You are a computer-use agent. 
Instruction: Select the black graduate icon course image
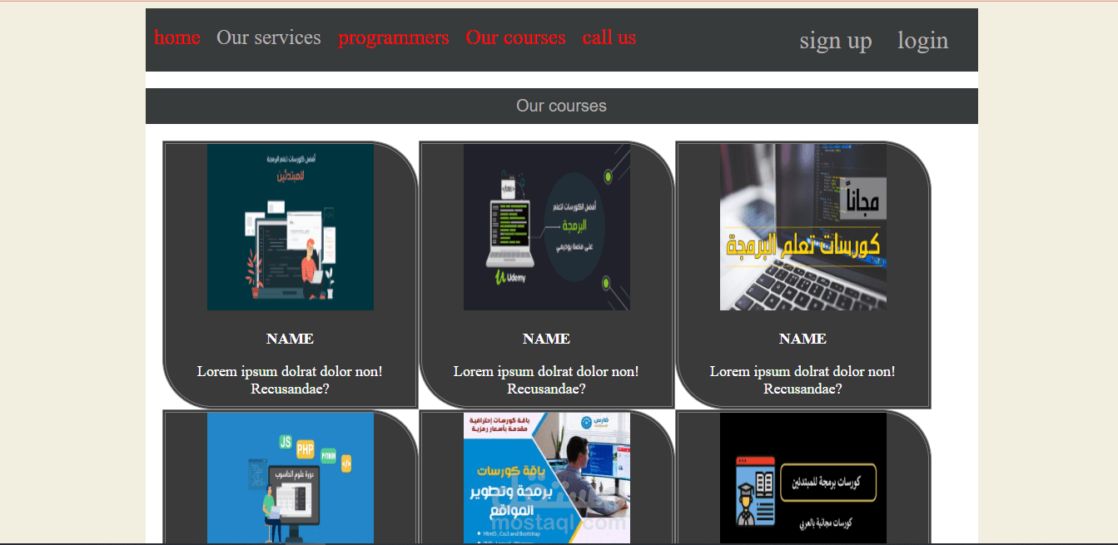803,478
